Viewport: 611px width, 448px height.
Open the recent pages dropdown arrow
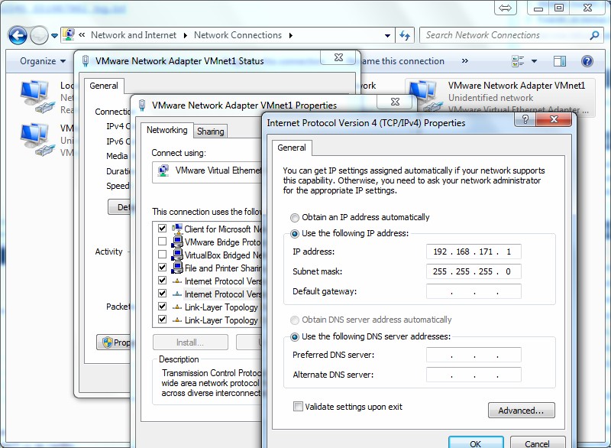tap(54, 36)
